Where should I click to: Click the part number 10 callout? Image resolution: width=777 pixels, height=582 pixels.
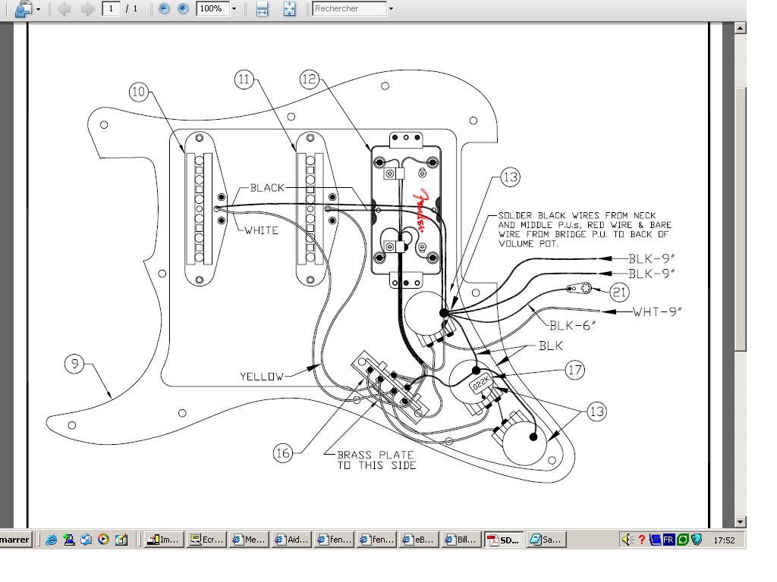pos(139,92)
